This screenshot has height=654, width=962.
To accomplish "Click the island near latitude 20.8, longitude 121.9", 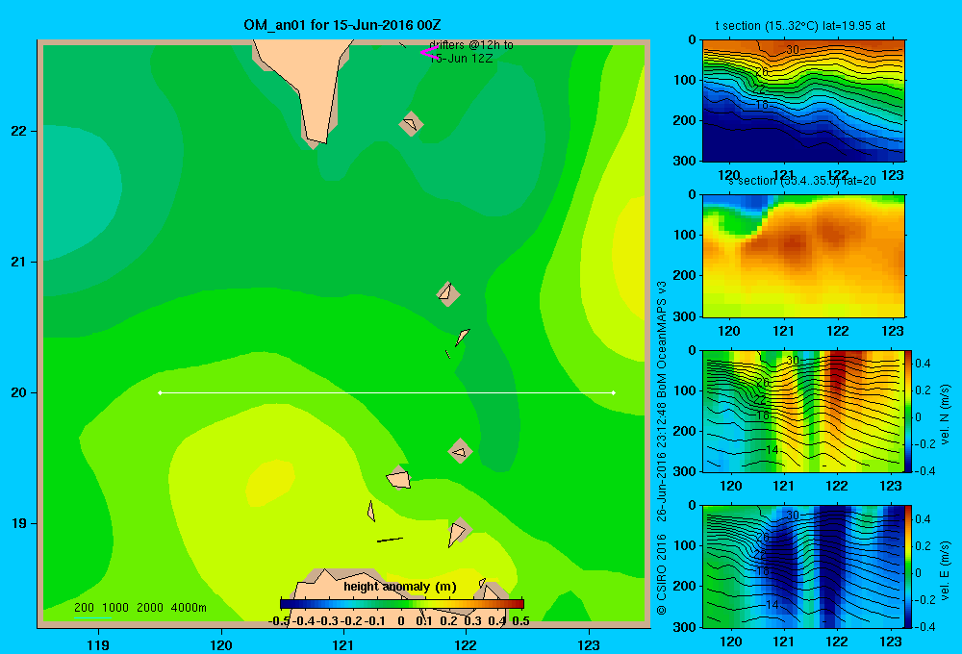I will click(x=448, y=294).
